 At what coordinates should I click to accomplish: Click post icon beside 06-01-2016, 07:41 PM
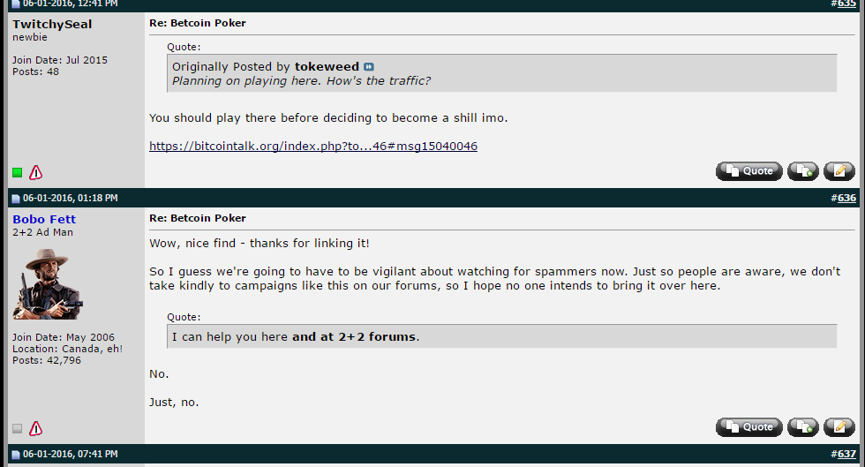click(16, 455)
